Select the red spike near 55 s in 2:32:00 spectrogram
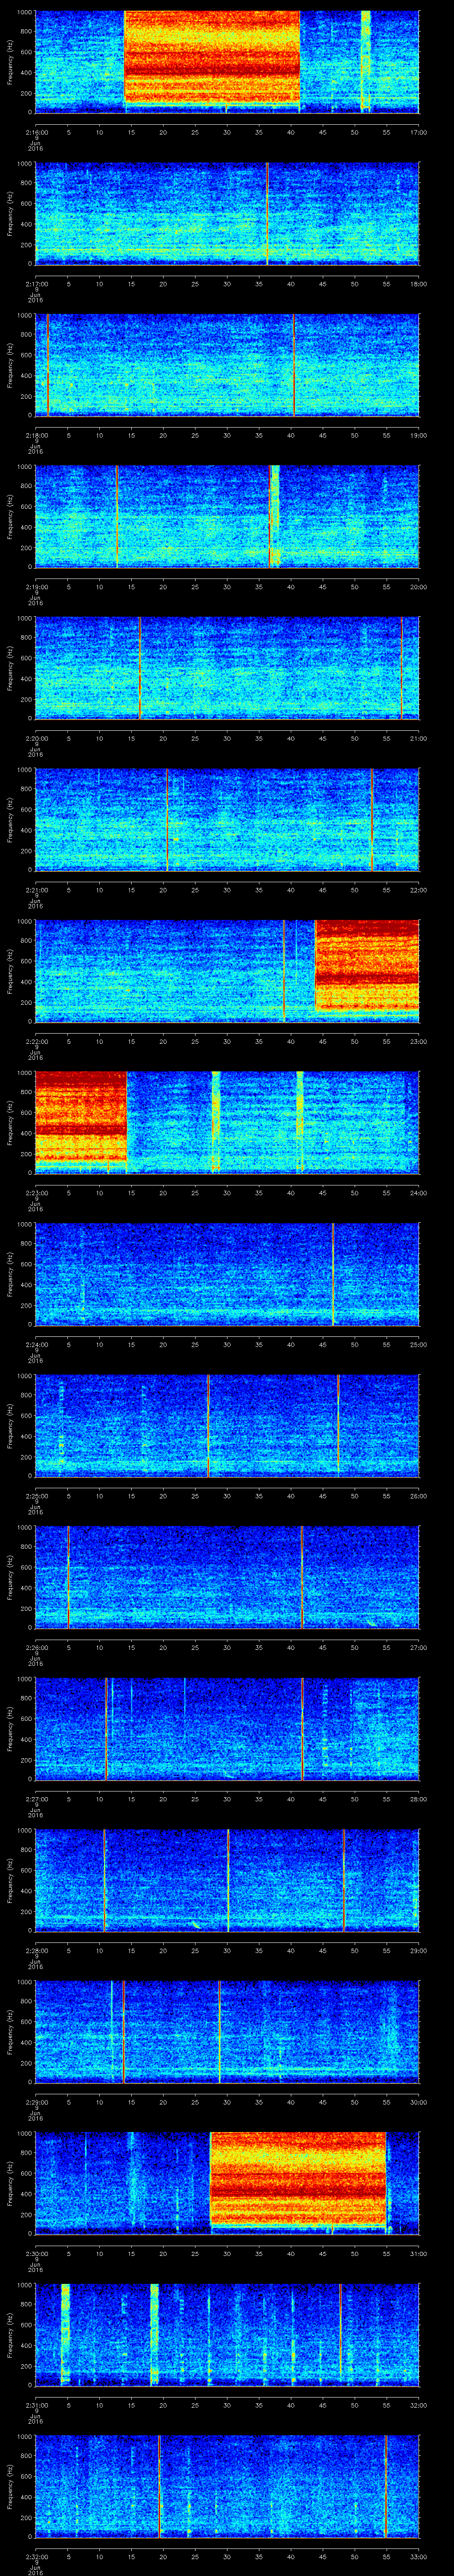454x2576 pixels. tap(385, 2486)
